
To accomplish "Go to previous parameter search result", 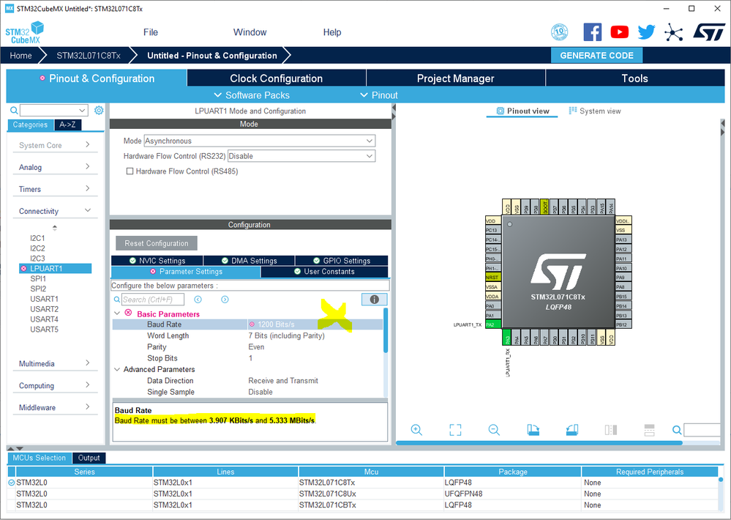I will pyautogui.click(x=198, y=300).
